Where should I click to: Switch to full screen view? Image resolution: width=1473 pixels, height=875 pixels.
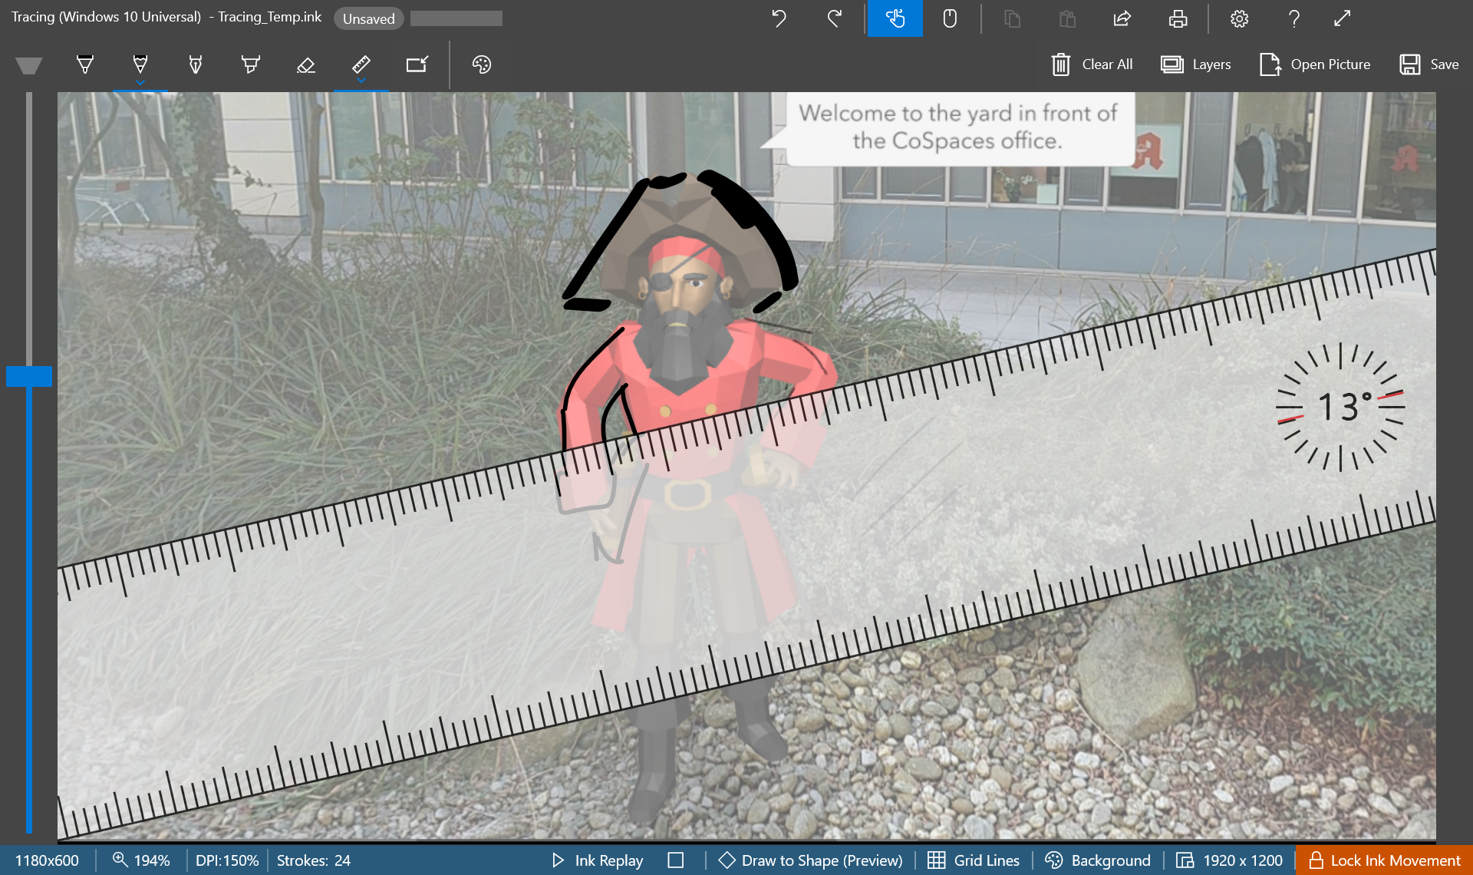point(1342,18)
